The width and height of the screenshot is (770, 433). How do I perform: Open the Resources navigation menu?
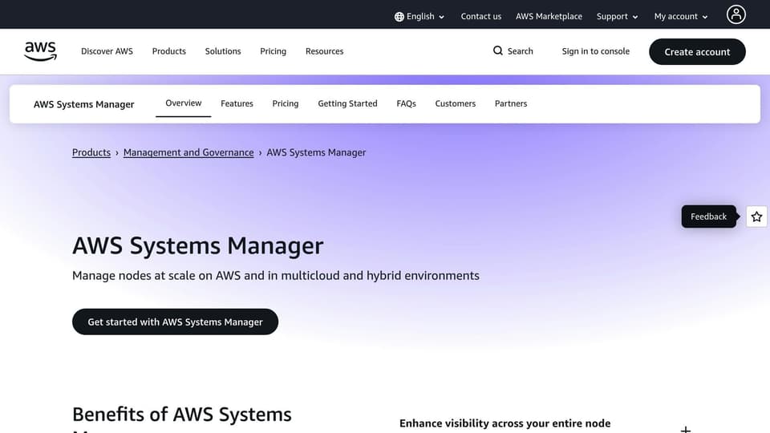point(325,51)
